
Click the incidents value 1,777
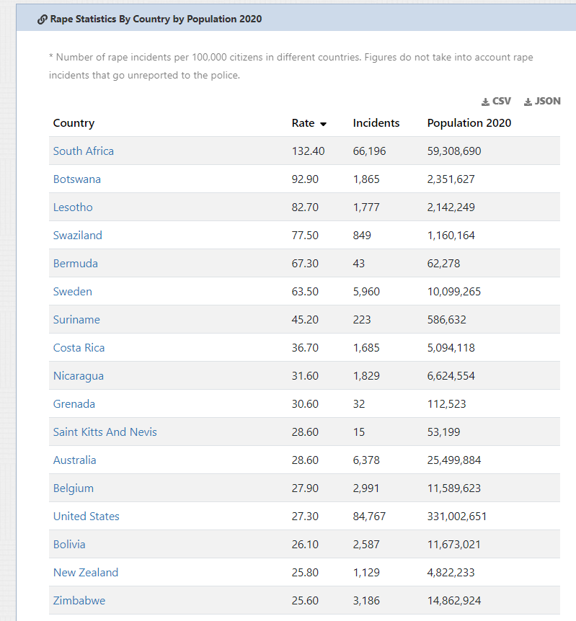[366, 207]
